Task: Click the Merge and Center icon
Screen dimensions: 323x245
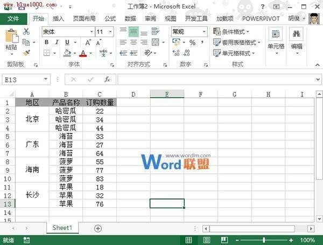Action: tap(157, 43)
